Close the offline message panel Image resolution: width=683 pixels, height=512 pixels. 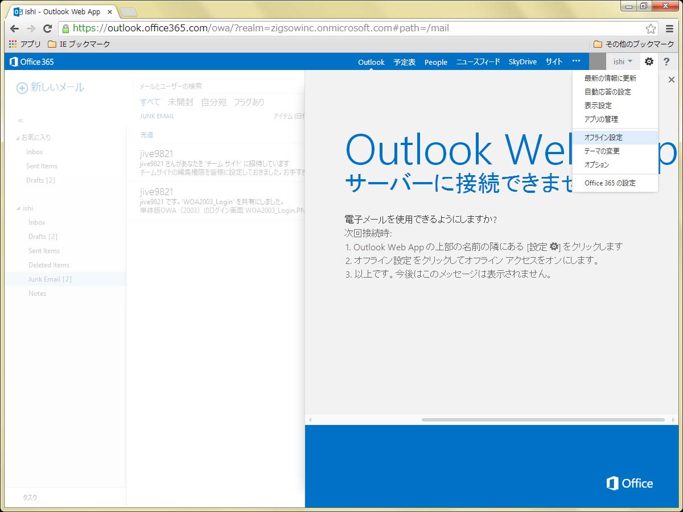[671, 80]
